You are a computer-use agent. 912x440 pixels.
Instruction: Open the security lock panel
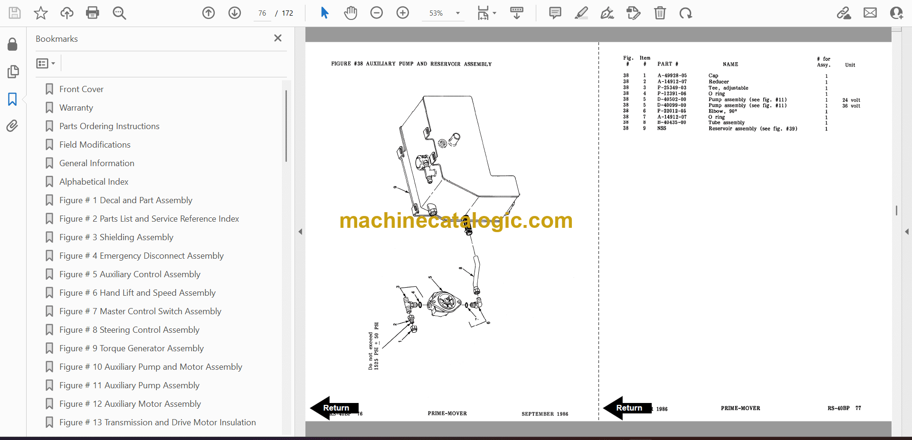(13, 44)
